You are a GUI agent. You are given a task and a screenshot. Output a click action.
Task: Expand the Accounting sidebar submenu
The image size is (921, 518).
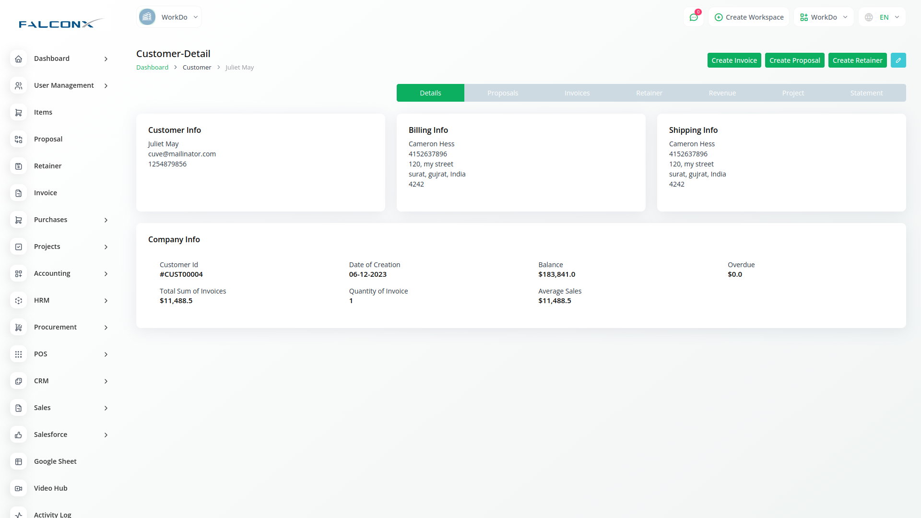[106, 274]
